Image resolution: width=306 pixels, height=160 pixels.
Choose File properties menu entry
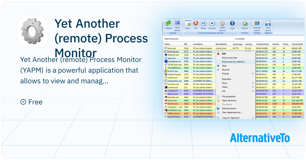click(x=236, y=97)
